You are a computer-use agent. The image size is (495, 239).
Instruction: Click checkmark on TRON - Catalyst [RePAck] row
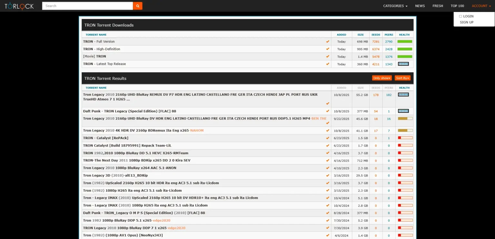328,138
